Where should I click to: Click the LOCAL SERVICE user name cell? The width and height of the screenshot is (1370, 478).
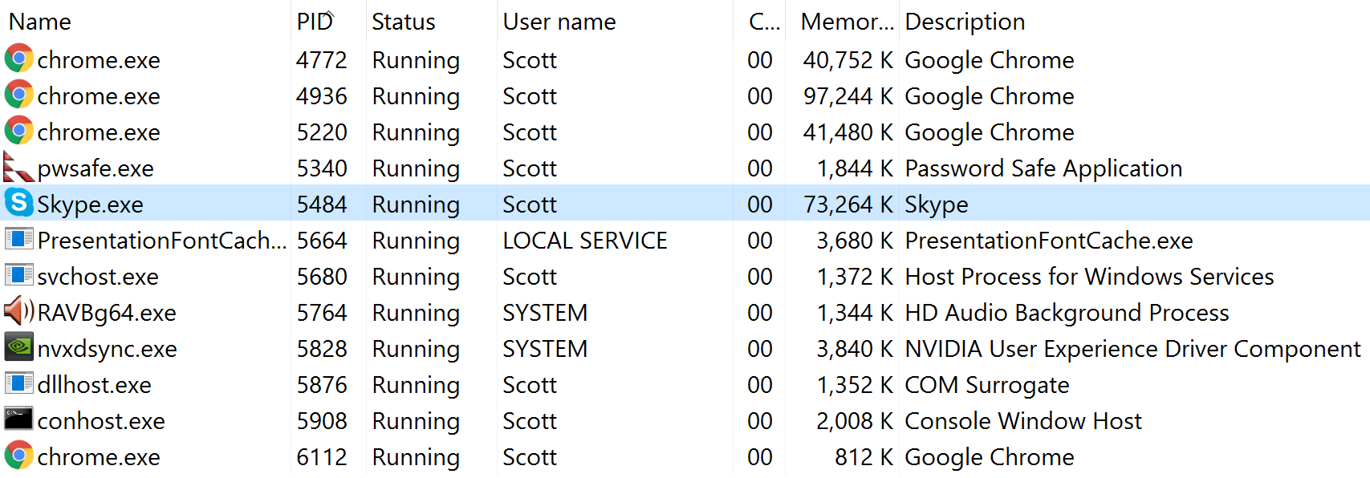pyautogui.click(x=585, y=241)
